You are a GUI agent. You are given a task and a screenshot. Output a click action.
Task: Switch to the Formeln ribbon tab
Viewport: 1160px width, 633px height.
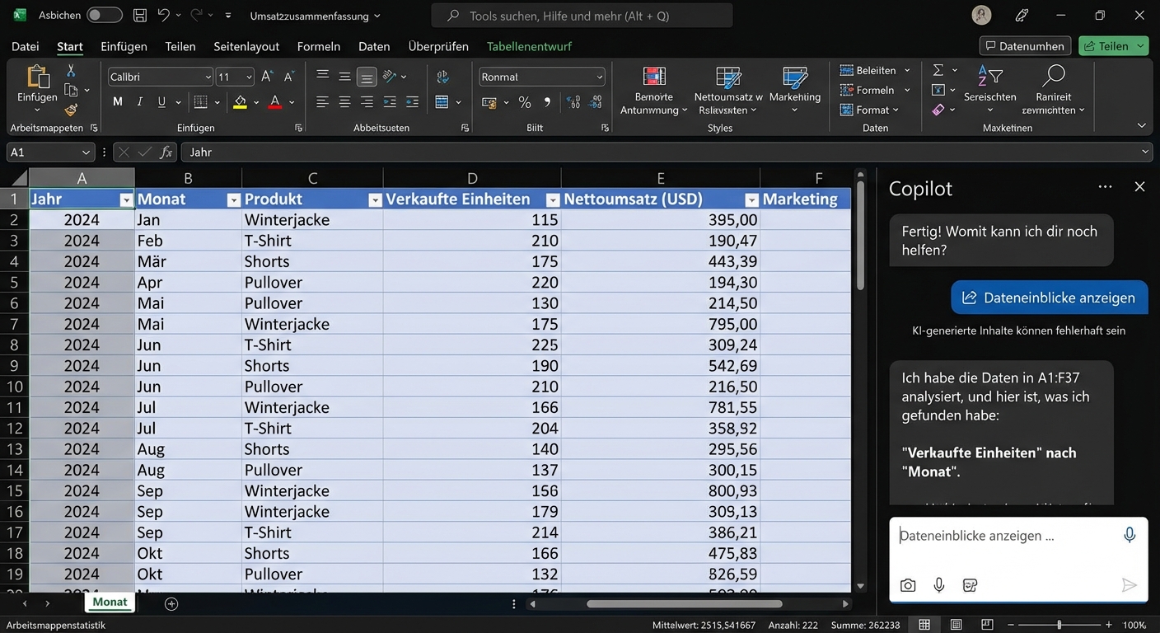point(319,46)
